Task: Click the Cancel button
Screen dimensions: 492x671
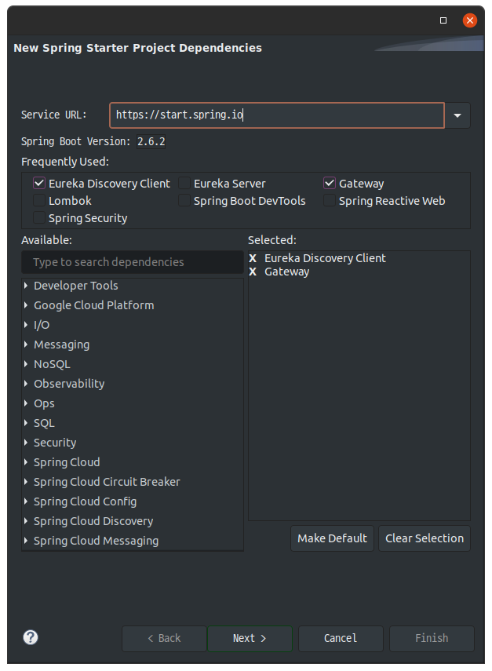Action: click(x=341, y=639)
